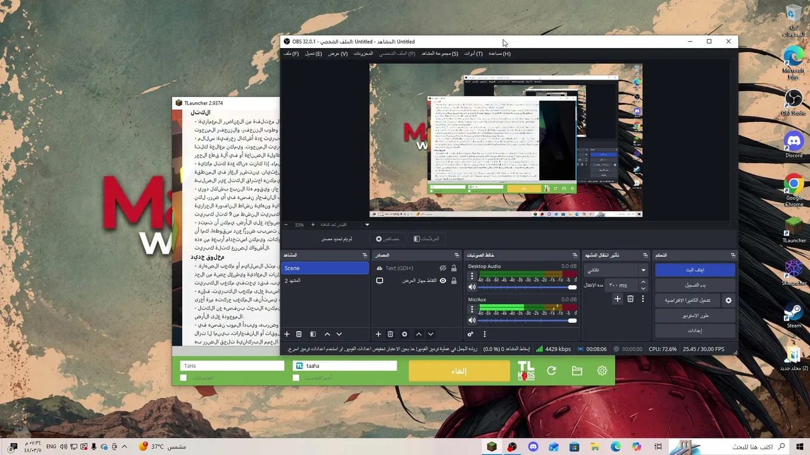Zoom in the OBS preview

(x=313, y=224)
